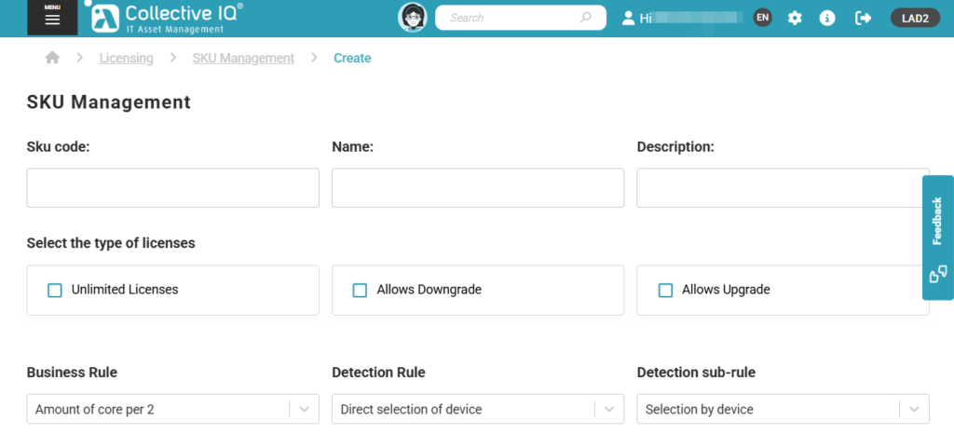Focus the Sku code input field
Screen dimensions: 954x434
pos(173,188)
